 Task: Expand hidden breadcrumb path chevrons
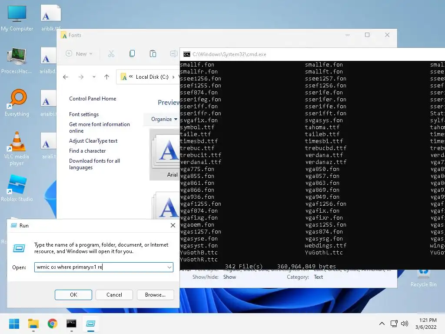coord(131,77)
